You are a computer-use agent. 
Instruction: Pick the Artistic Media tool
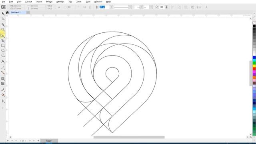(x=3, y=40)
